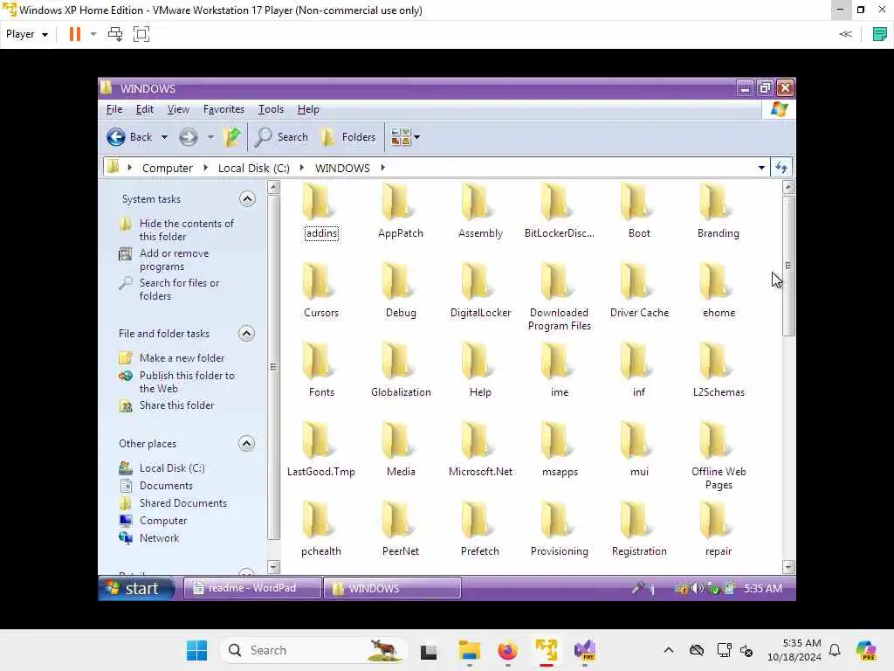The image size is (894, 671).
Task: Select the Microsoft.Net folder icon
Action: (477, 440)
